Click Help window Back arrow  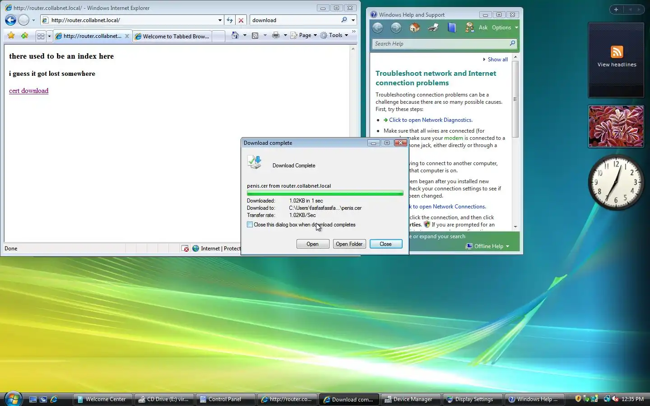pos(378,28)
